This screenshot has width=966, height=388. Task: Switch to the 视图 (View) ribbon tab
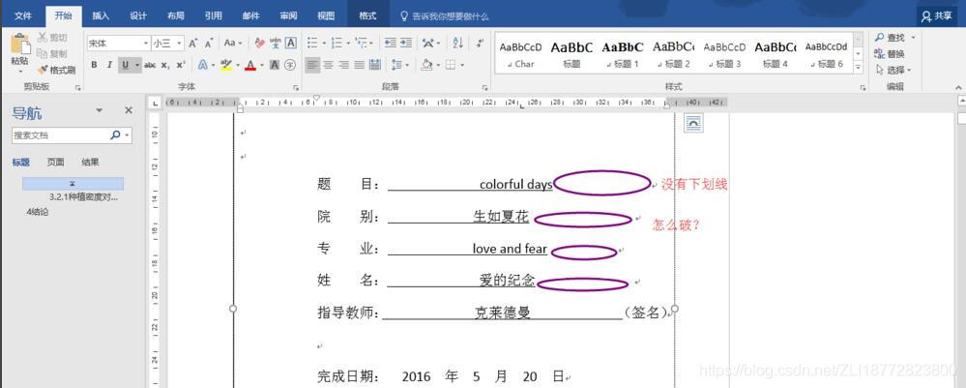pos(326,16)
